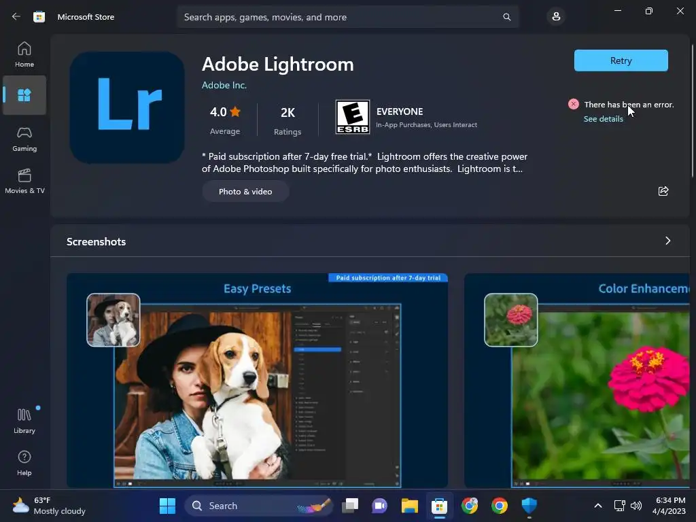Click the red error status icon

click(574, 104)
